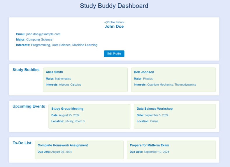Open the Prepare for Midterm Exam task title
Image resolution: width=230 pixels, height=167 pixels.
[x=149, y=145]
